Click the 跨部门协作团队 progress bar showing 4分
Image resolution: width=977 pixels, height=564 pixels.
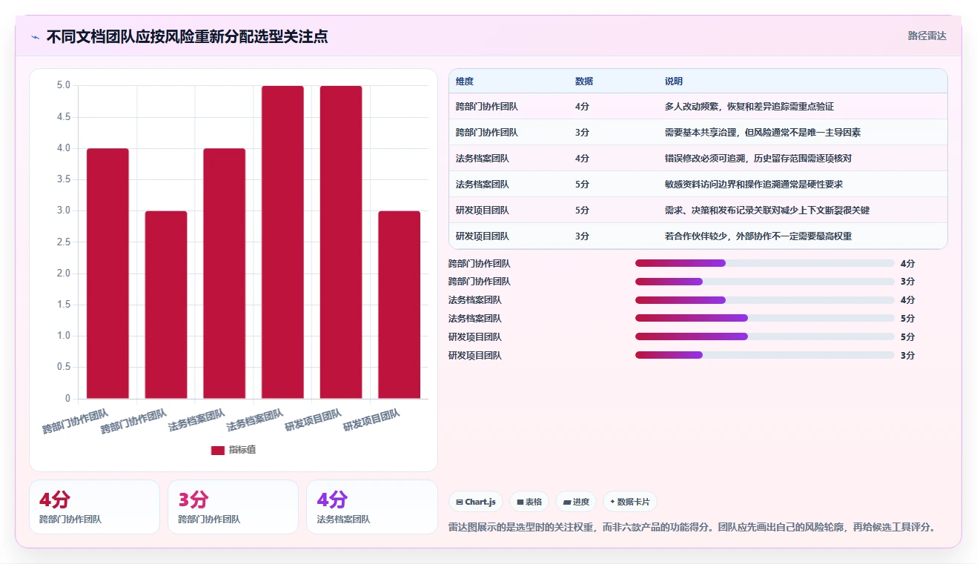[765, 263]
